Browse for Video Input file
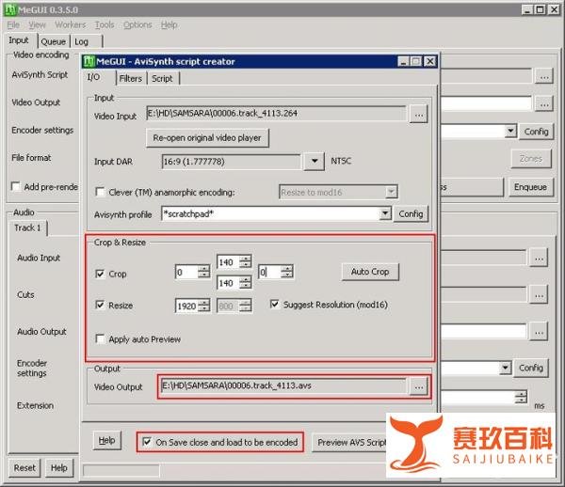Screen dimensions: 565x487 click(x=419, y=115)
